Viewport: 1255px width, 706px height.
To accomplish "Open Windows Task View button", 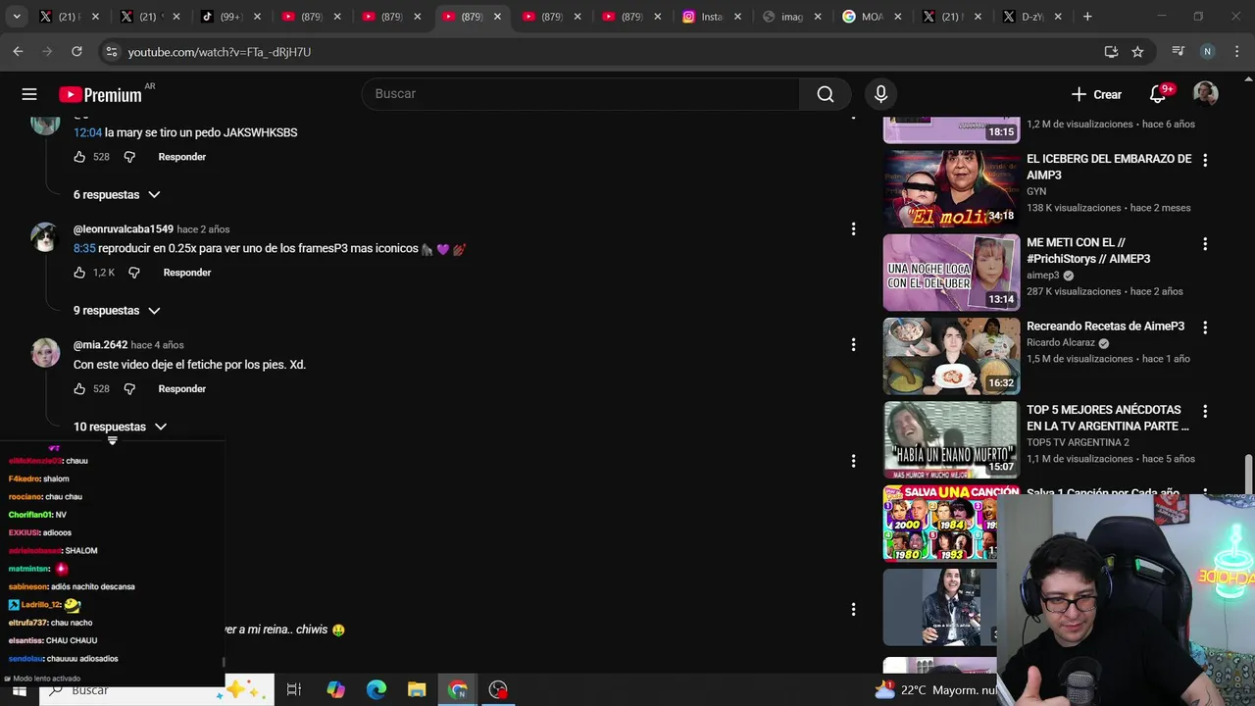I will pos(293,690).
